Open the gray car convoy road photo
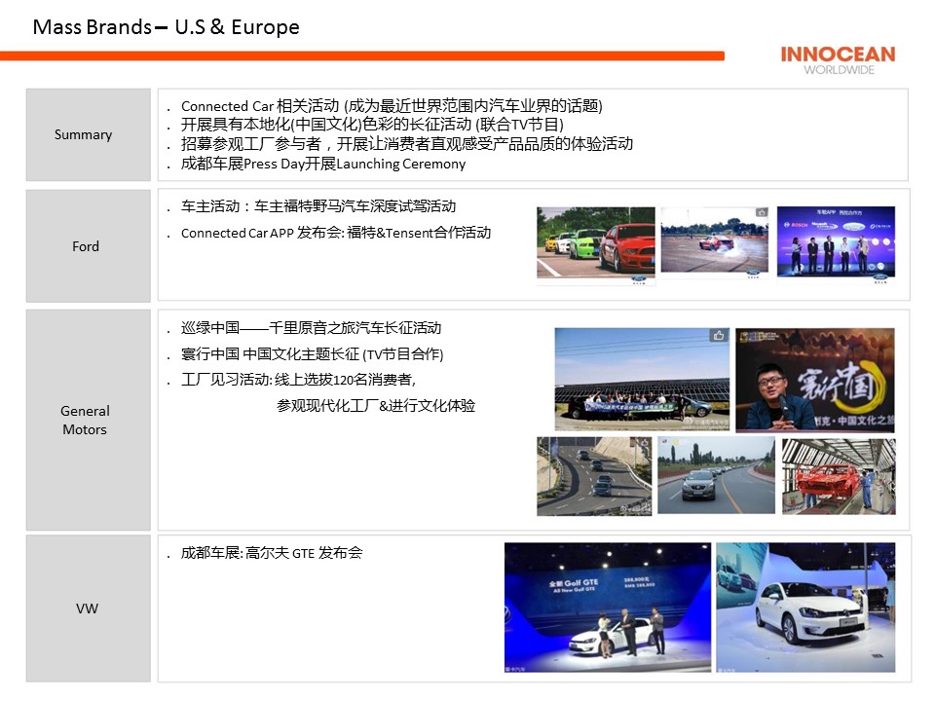 coord(716,476)
